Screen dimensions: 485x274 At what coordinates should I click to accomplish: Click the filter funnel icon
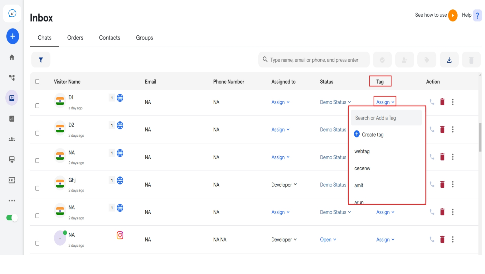41,60
